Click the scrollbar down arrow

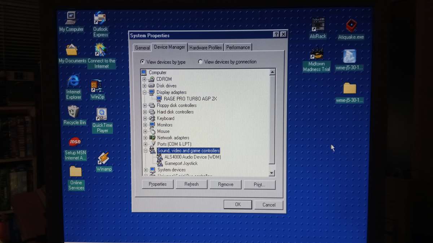click(272, 174)
